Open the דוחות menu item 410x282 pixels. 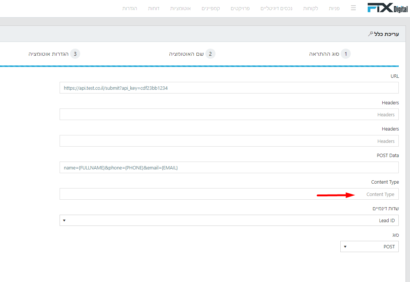pos(154,8)
